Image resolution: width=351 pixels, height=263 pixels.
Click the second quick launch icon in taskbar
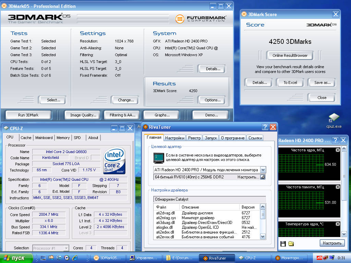point(51,258)
